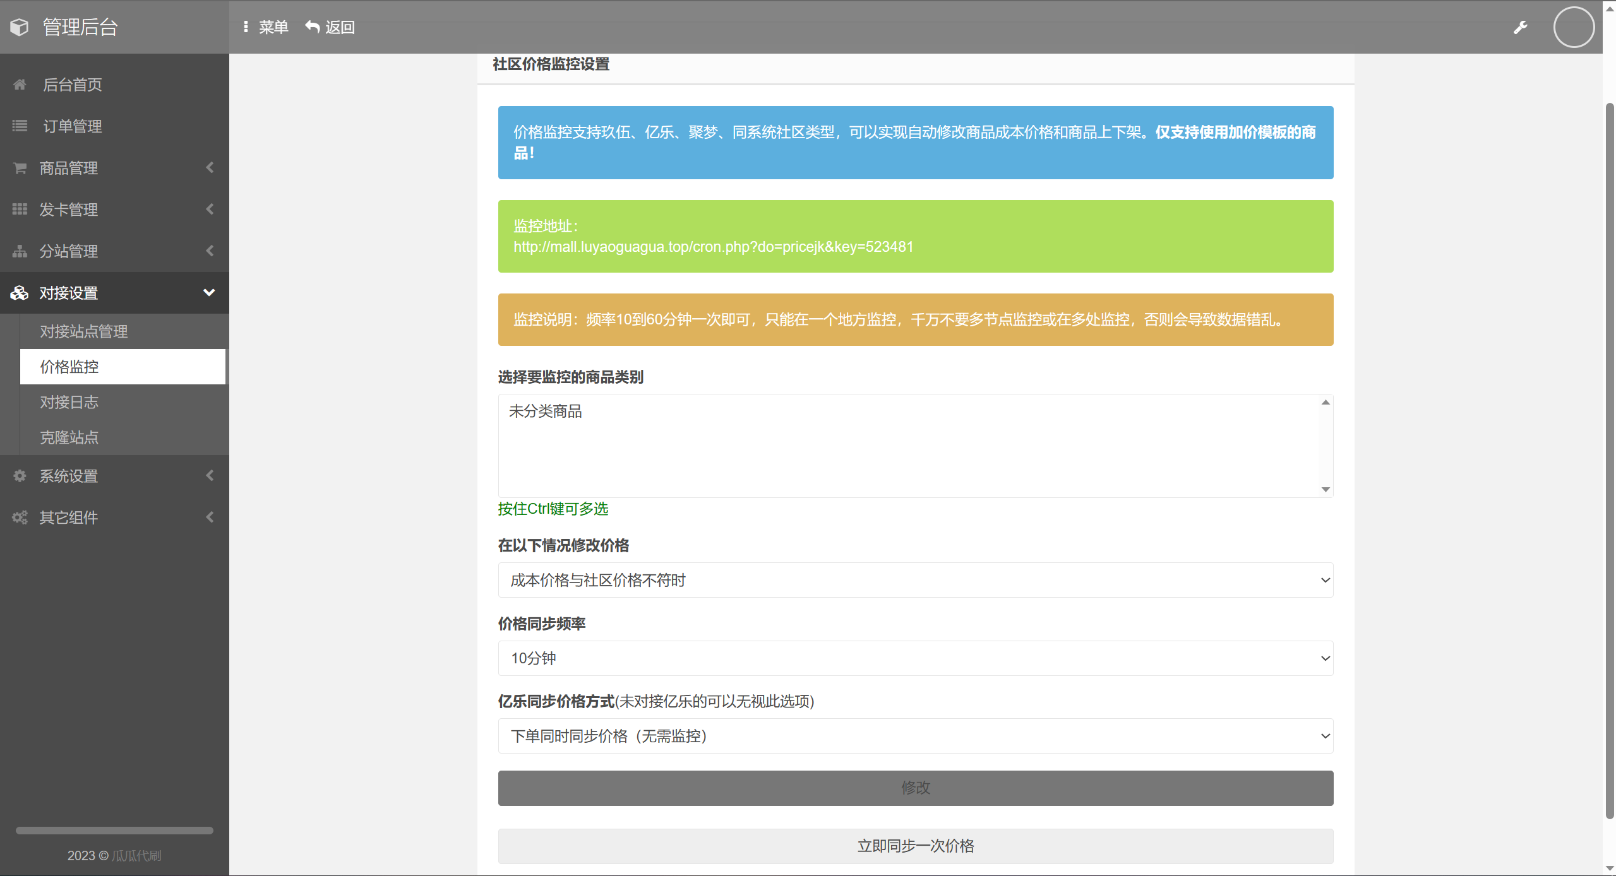The height and width of the screenshot is (876, 1616).
Task: Open 对接日志 submenu item
Action: pyautogui.click(x=69, y=402)
